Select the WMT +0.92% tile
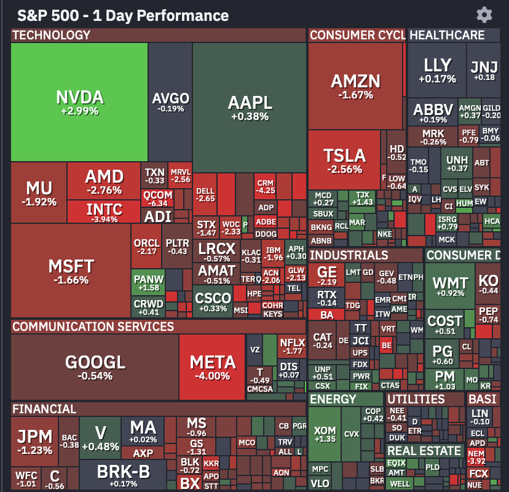Image resolution: width=509 pixels, height=492 pixels. click(450, 286)
